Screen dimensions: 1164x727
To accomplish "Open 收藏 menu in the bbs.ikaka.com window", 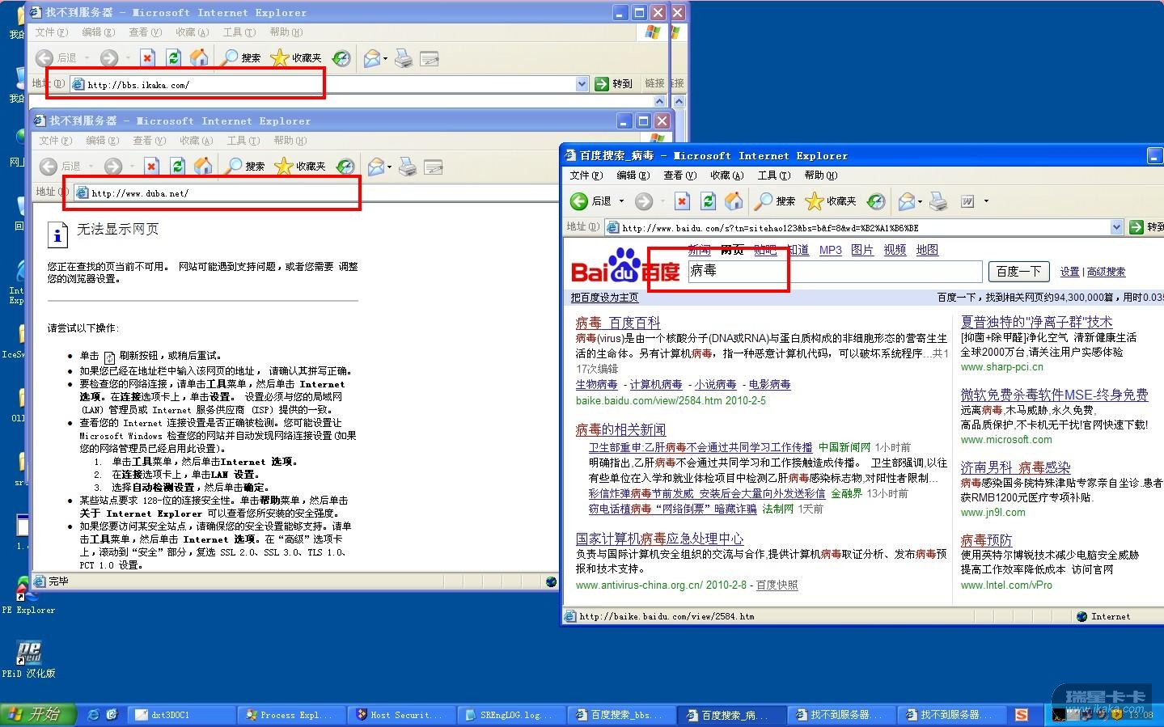I will click(193, 32).
